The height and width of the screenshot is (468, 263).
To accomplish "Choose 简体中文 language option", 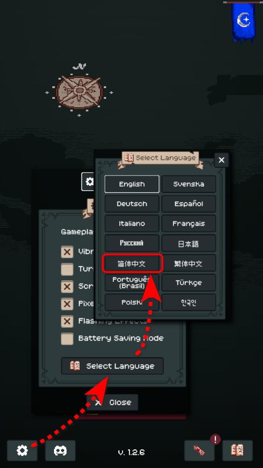I will pos(132,263).
